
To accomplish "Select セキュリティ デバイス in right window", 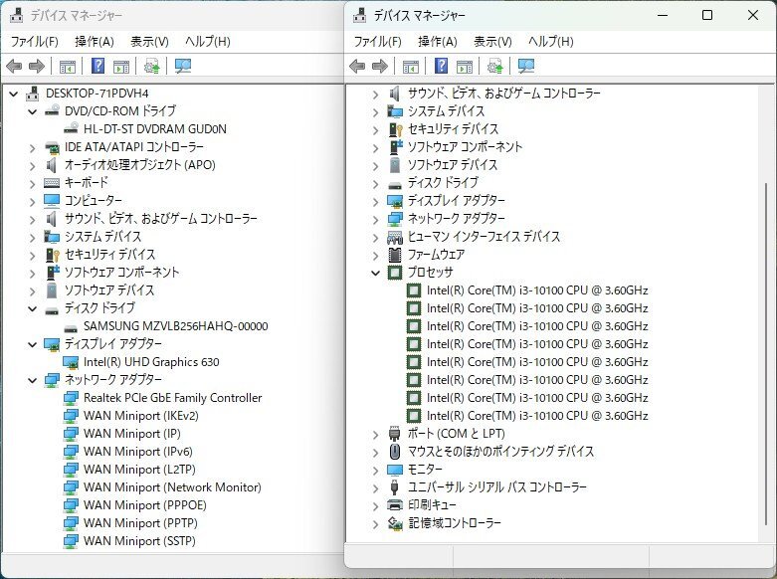I will pos(453,129).
